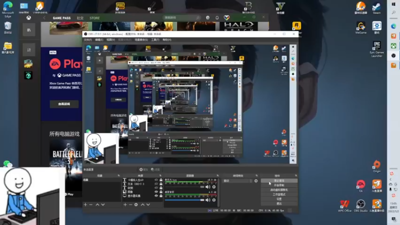
Task: Adjust the desktop audio volume slider
Action: click(x=184, y=200)
